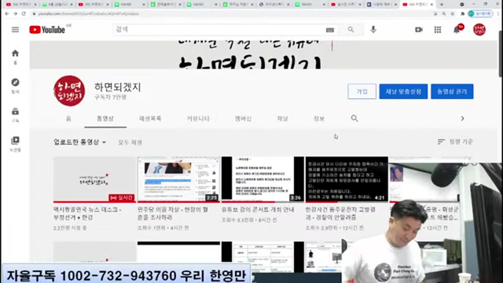
Task: Open the Chrome extensions puzzle icon
Action: click(463, 13)
